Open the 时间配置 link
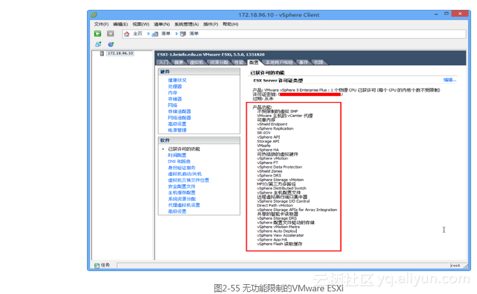The image size is (477, 294). [x=177, y=155]
